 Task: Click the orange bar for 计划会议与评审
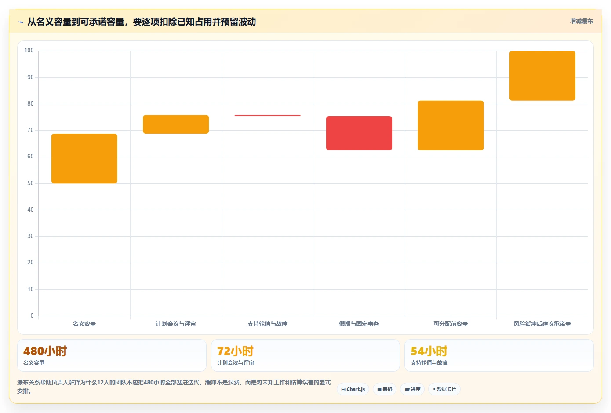(176, 124)
